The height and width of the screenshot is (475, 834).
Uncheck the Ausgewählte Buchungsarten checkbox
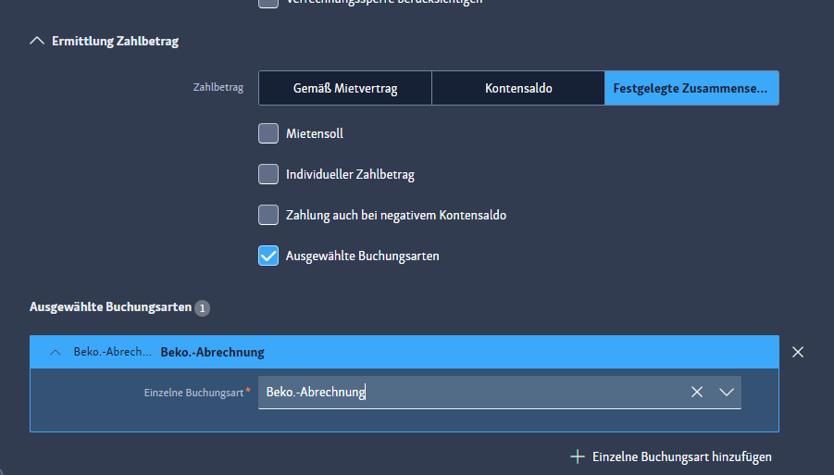268,256
